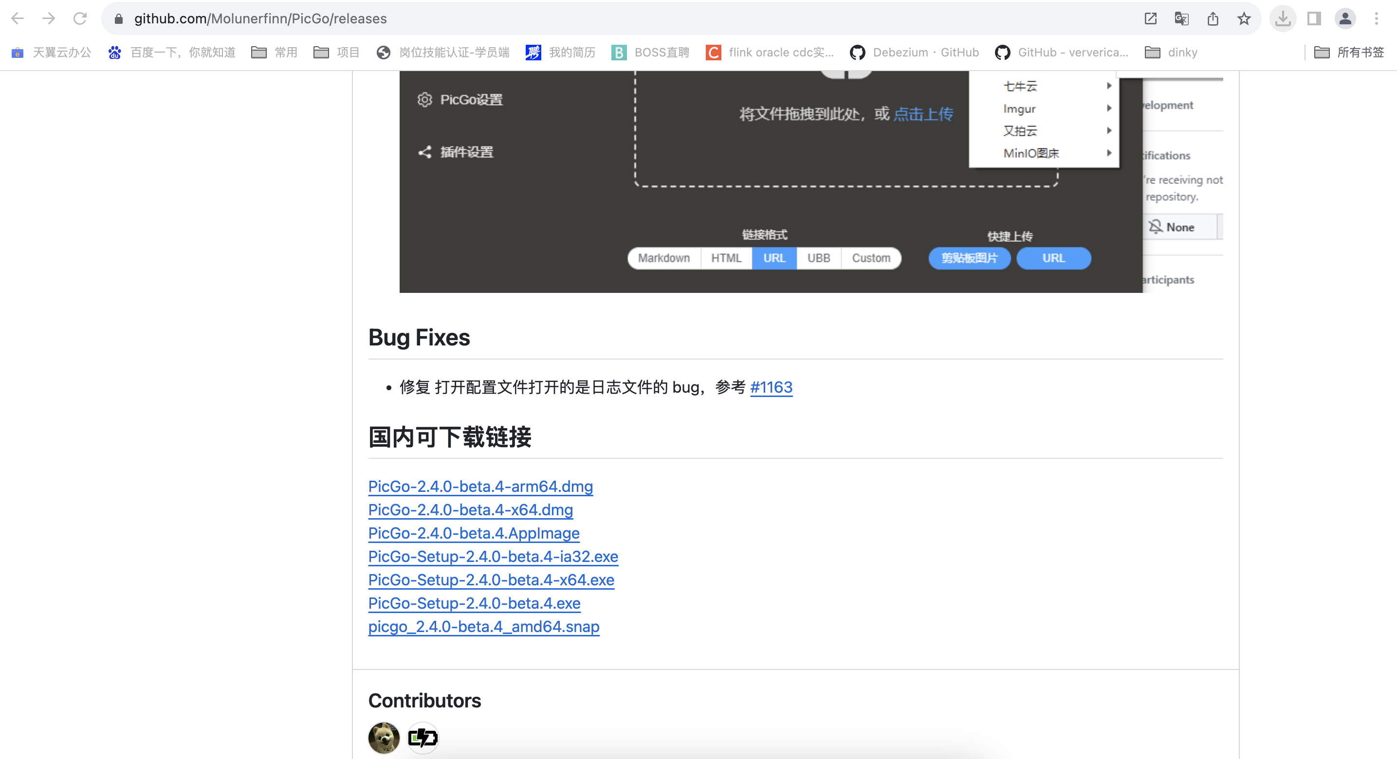Open issue link #1163
The image size is (1397, 759).
[x=771, y=386]
